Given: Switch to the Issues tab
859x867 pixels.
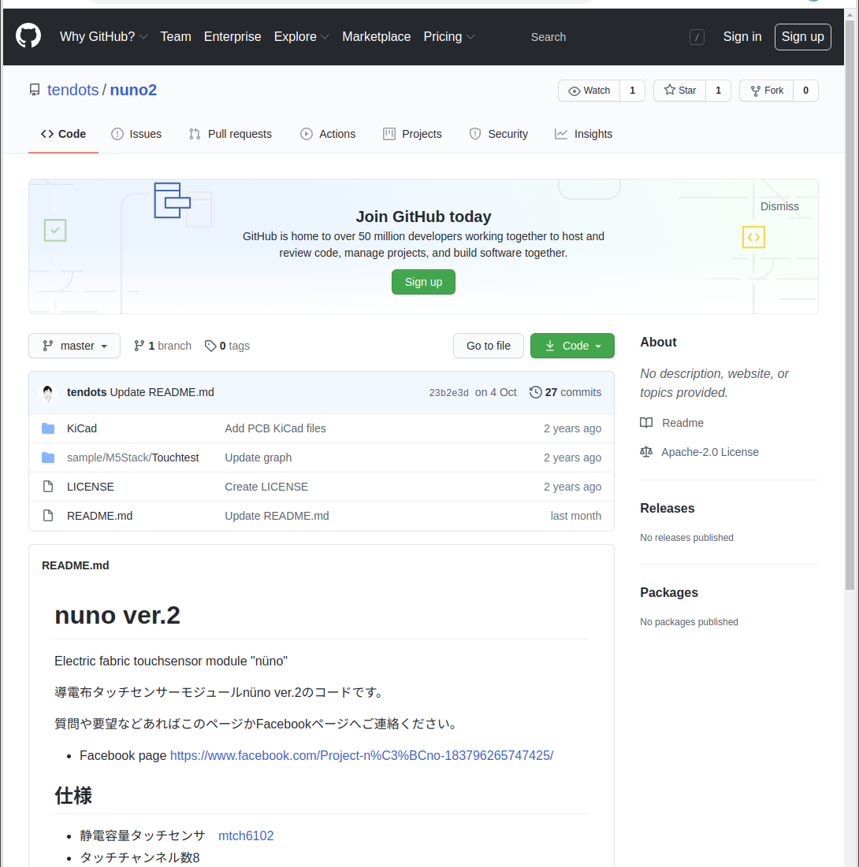Looking at the screenshot, I should [136, 135].
